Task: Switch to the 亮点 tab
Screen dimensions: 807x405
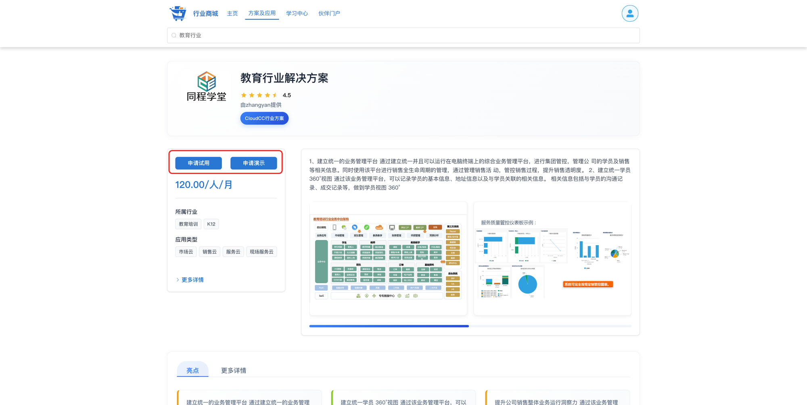Action: [x=192, y=370]
